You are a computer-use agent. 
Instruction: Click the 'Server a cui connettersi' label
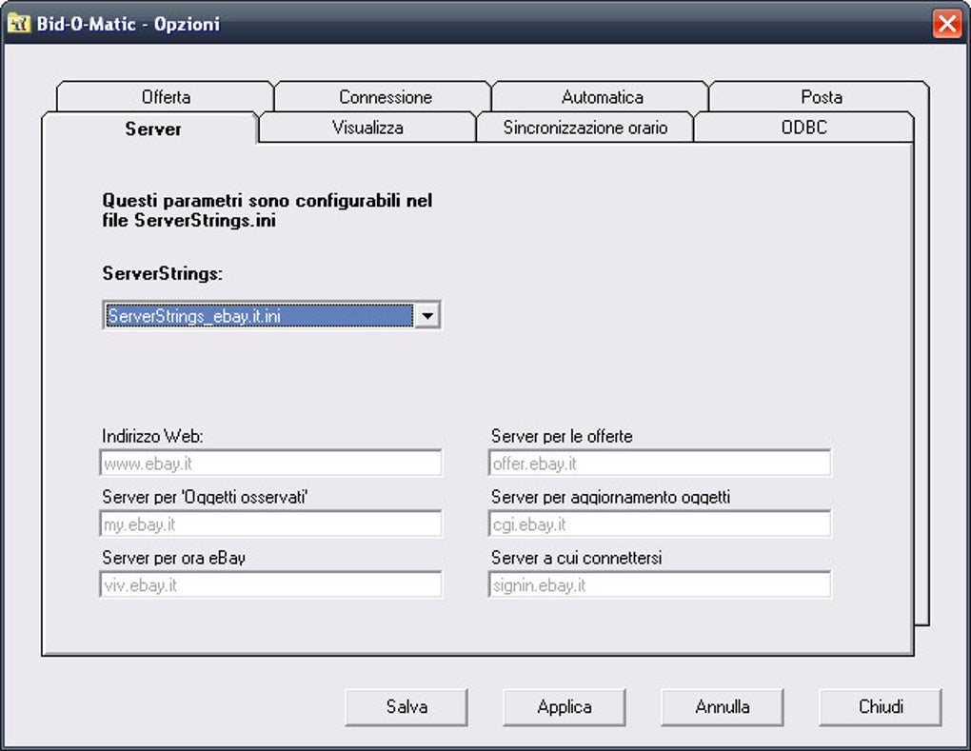click(x=577, y=557)
